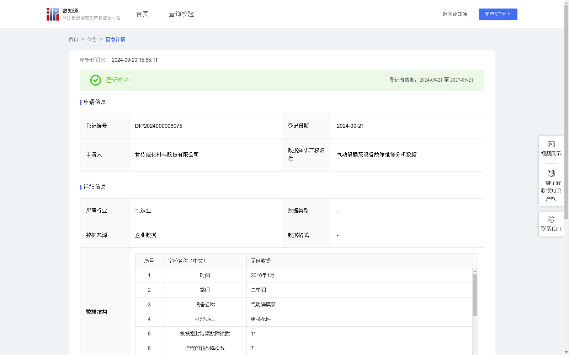This screenshot has height=355, width=569.
Task: Click the 二车间 sample value
Action: [259, 290]
